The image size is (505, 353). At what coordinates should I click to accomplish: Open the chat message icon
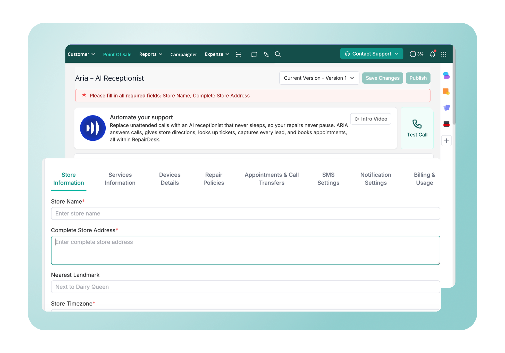(254, 54)
